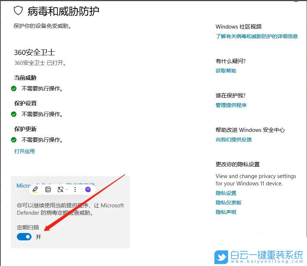
Task: Click the shield icon beside 病毒和威胁防护
Action: click(x=19, y=11)
